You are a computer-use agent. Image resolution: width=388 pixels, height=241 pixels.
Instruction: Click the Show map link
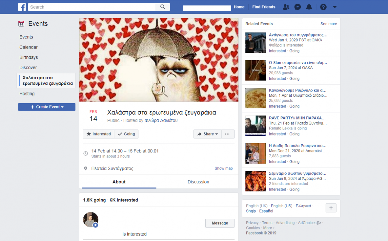[x=223, y=168]
